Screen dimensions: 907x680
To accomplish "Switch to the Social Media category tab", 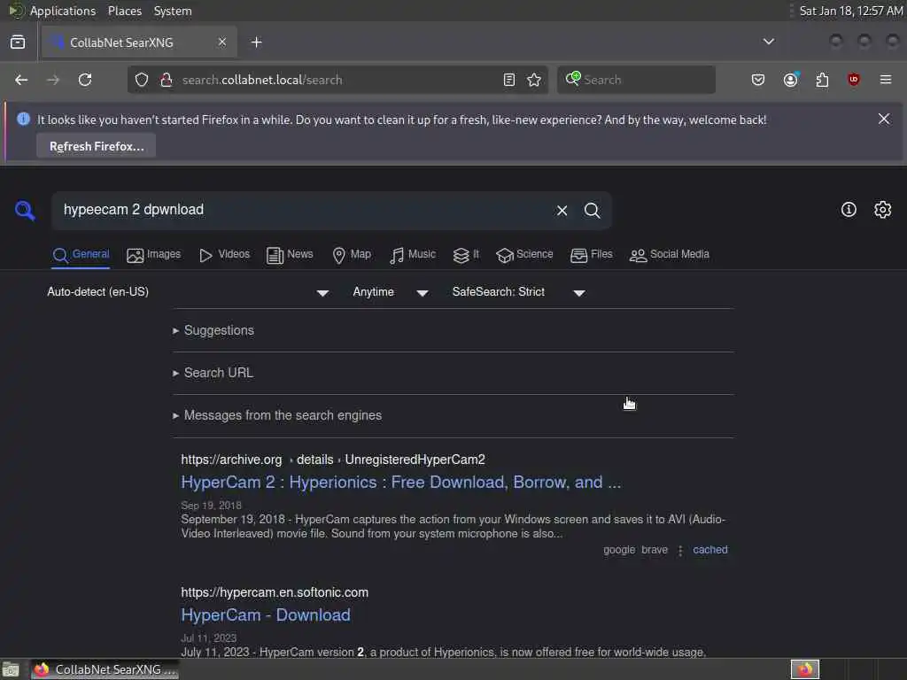I will pos(670,255).
